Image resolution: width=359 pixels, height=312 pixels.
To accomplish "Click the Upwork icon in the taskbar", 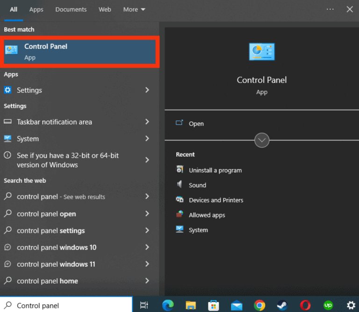I will click(328, 305).
